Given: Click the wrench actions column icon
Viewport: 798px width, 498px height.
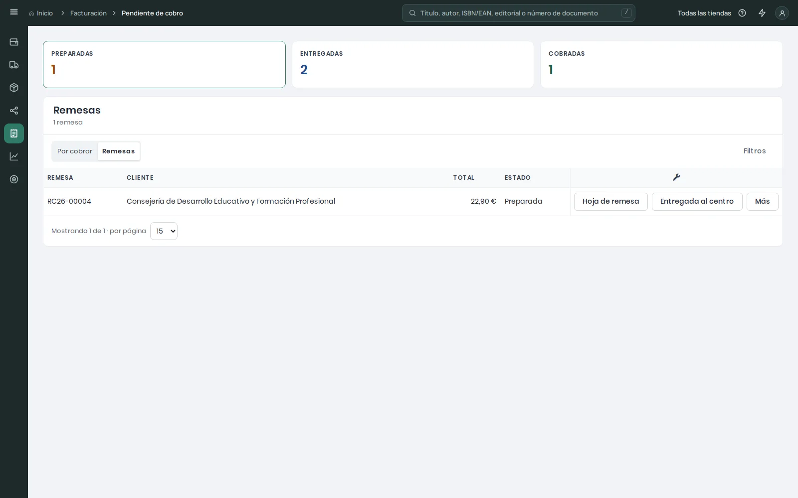Looking at the screenshot, I should click(676, 177).
